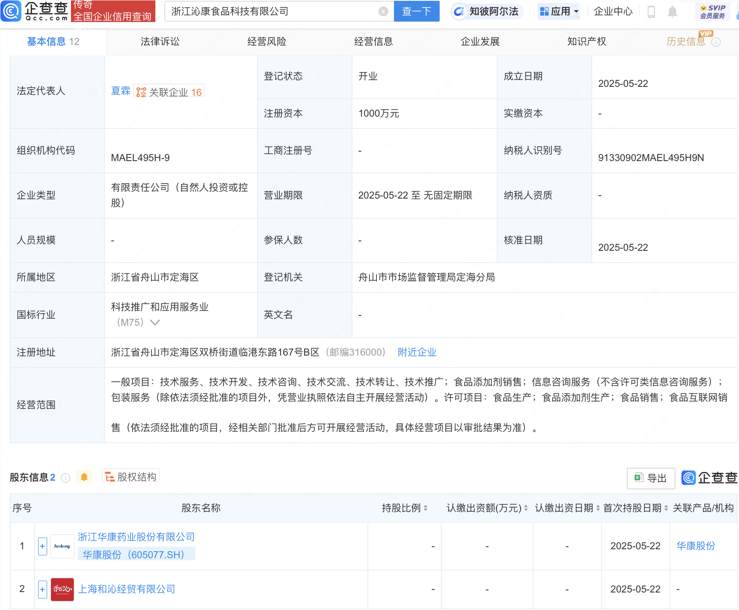Sort by 首次持股日期 column
This screenshot has width=739, height=610.
666,508
